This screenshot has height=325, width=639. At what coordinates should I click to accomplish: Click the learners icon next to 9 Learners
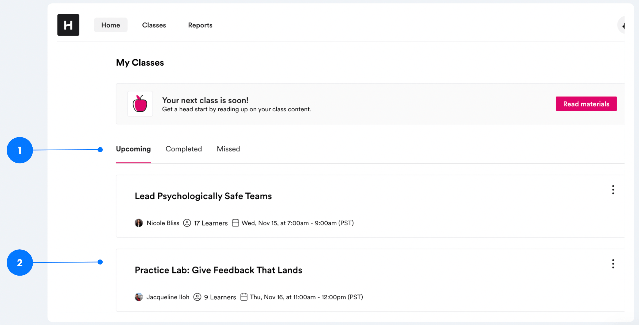point(197,297)
